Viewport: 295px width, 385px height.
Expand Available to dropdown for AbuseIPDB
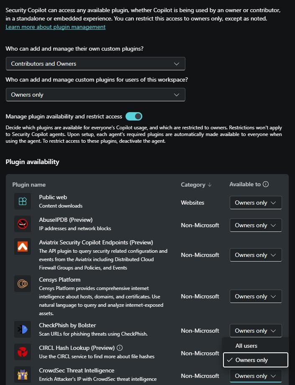coord(256,225)
